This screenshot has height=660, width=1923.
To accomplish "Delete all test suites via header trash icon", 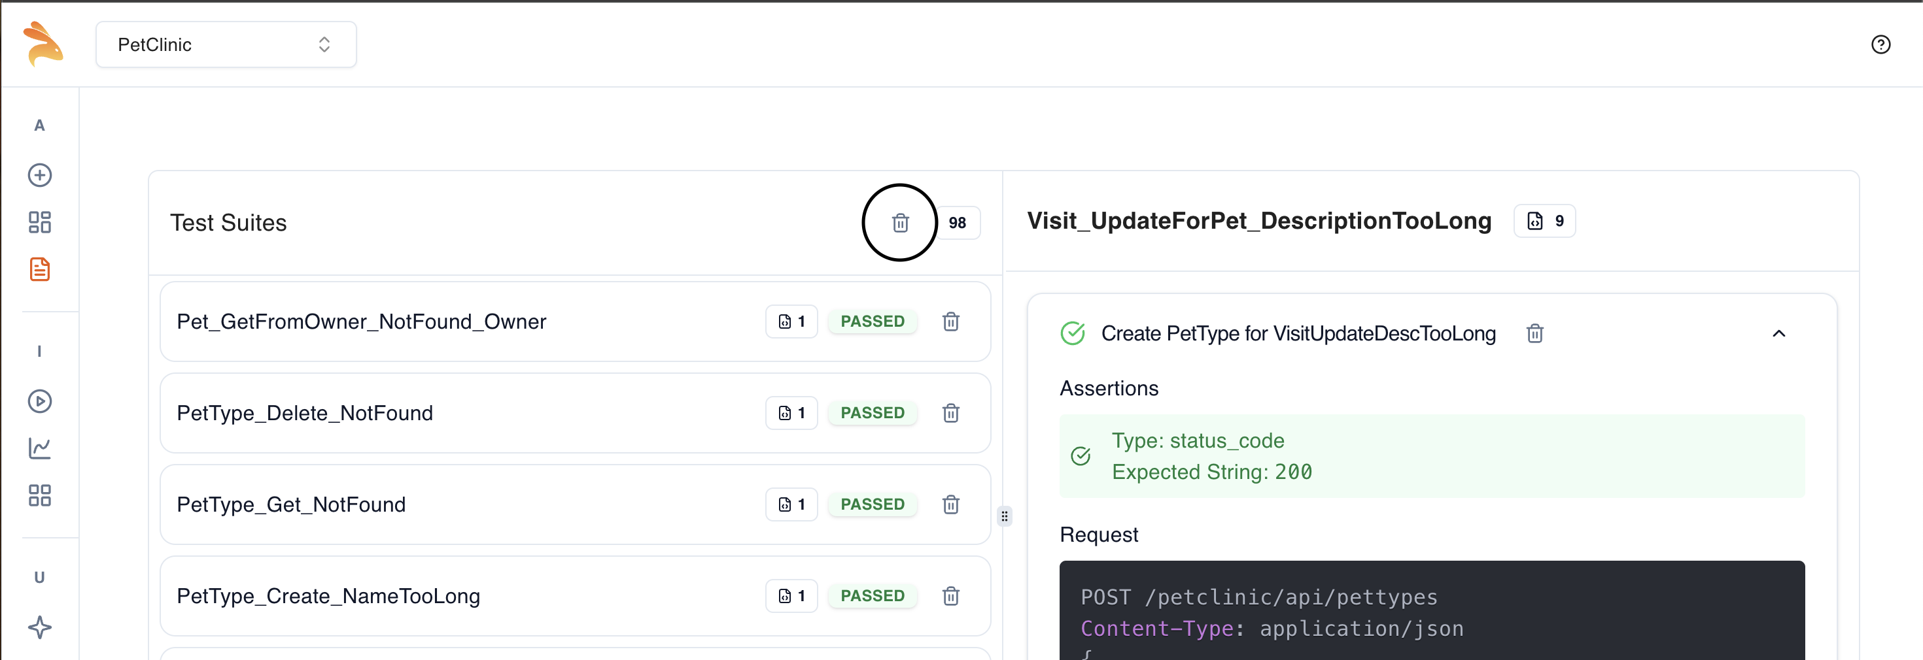I will pyautogui.click(x=900, y=223).
